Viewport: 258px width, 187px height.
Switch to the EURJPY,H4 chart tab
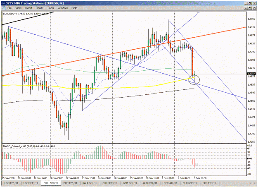pos(70,183)
